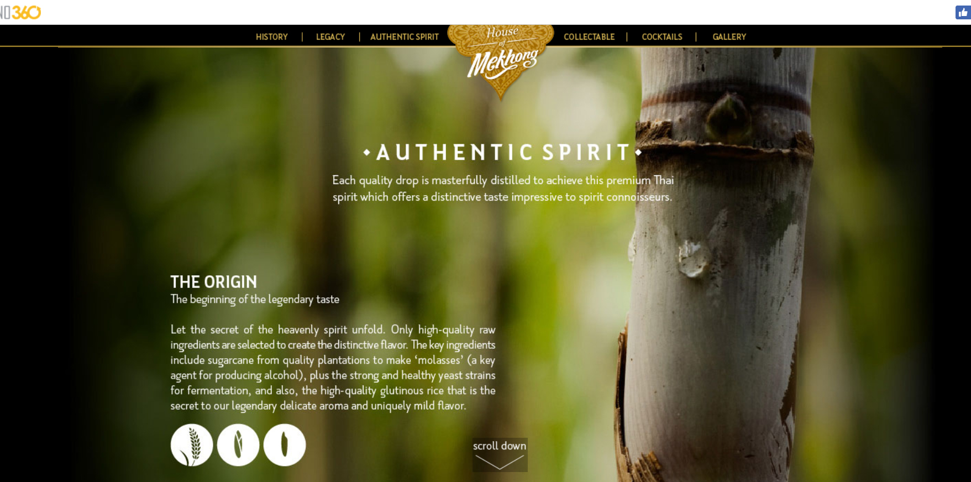Click the 'beginning of the legendary taste' subtitle
This screenshot has height=482, width=971.
tap(255, 299)
